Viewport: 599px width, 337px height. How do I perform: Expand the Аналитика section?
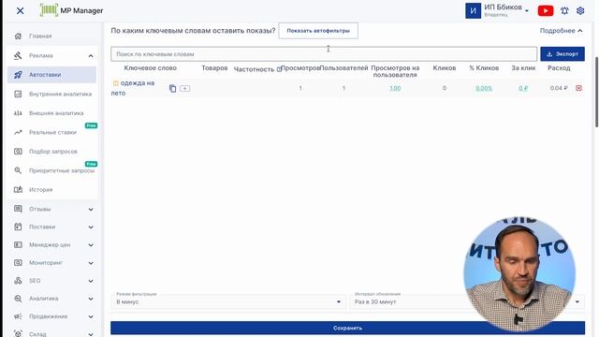tap(91, 299)
